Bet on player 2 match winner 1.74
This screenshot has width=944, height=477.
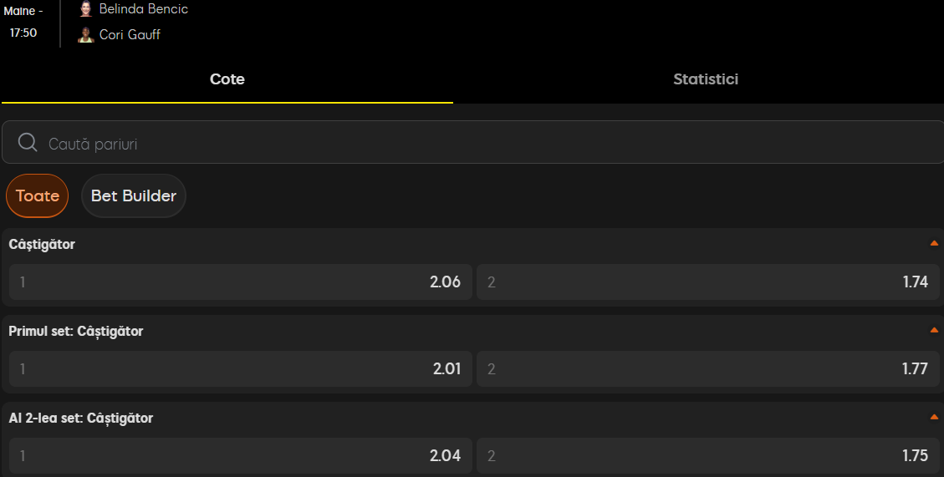(x=708, y=282)
